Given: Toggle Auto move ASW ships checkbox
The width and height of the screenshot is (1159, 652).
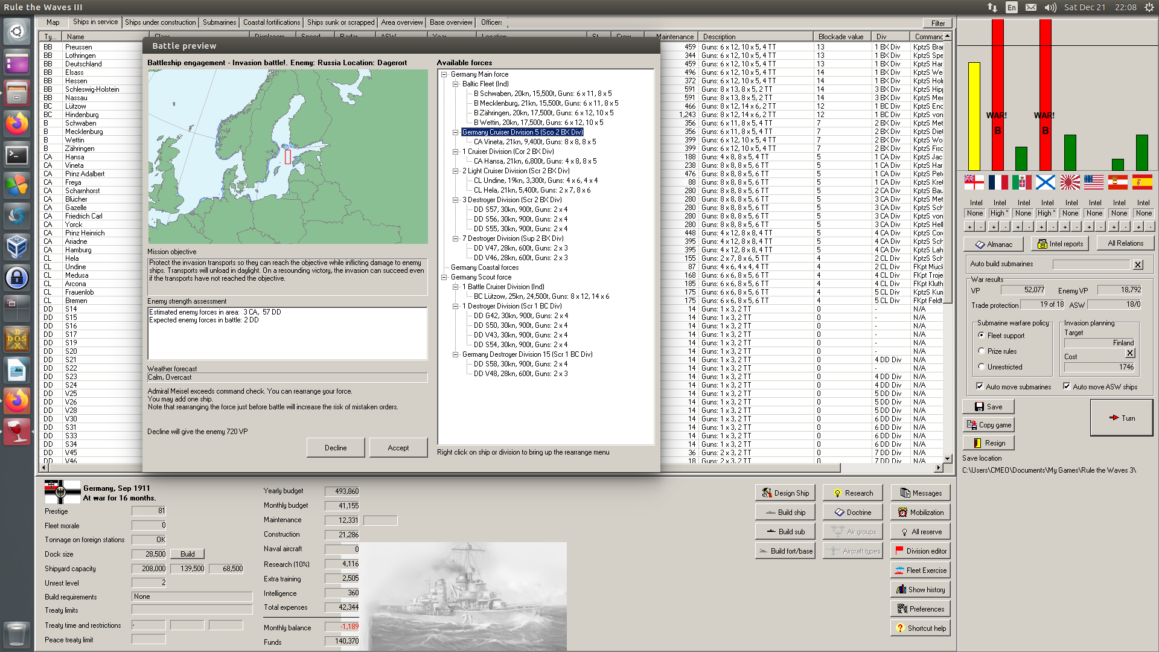Looking at the screenshot, I should [1067, 387].
